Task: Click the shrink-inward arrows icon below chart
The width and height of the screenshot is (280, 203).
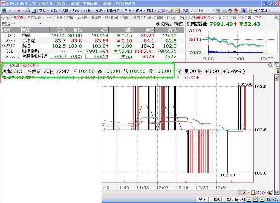Action: coord(257,193)
